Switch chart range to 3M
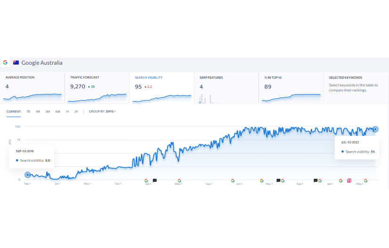 tap(48, 111)
